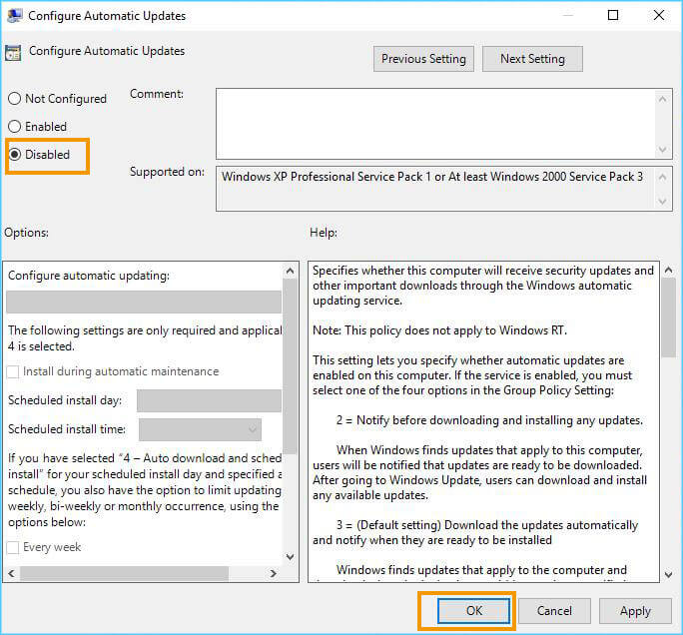The height and width of the screenshot is (635, 683).
Task: Go to Next Setting
Action: tap(532, 59)
